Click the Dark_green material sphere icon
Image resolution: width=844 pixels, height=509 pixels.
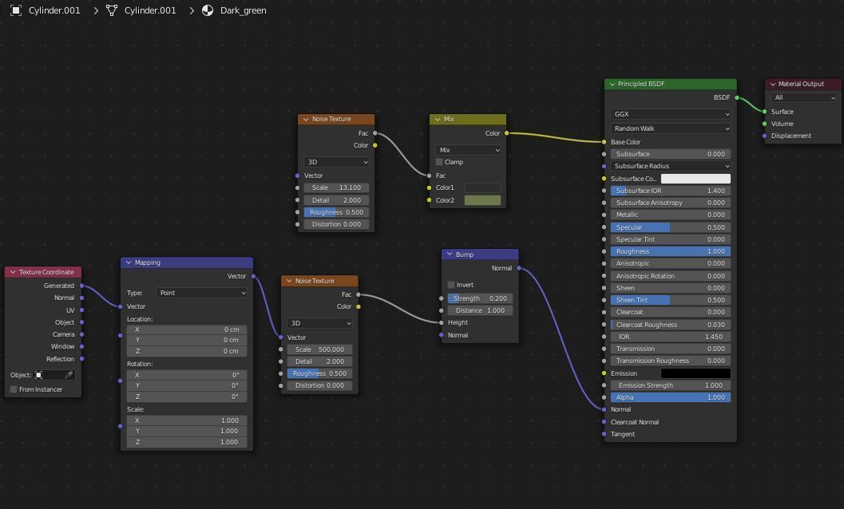click(208, 10)
